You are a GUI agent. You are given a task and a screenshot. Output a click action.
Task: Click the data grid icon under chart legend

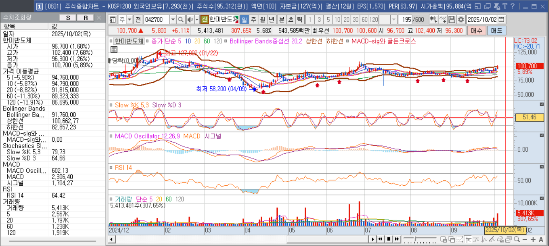(114, 49)
